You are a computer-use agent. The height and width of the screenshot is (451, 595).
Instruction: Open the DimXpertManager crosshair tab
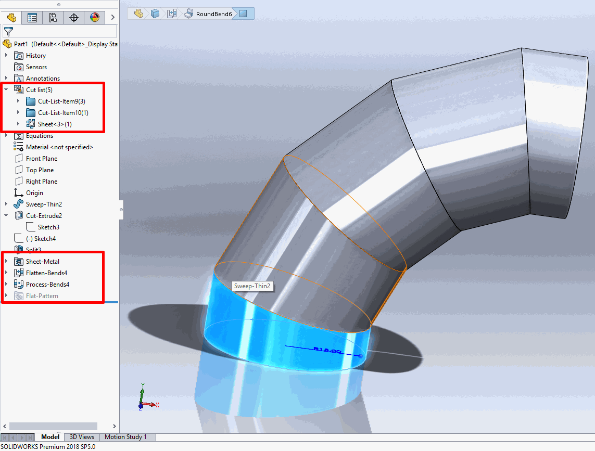pos(74,17)
